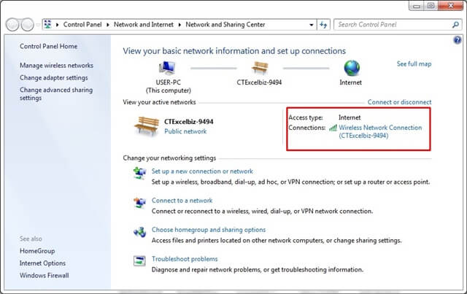This screenshot has height=294, width=467.
Task: Click the CTExcelbiz-9494 bold network name
Action: click(x=188, y=122)
